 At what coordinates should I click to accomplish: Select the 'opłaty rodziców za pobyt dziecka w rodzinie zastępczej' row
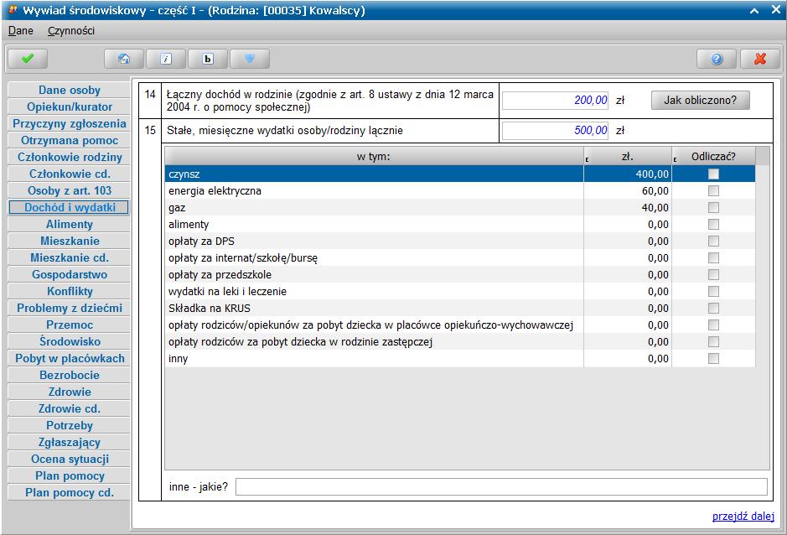(460, 341)
